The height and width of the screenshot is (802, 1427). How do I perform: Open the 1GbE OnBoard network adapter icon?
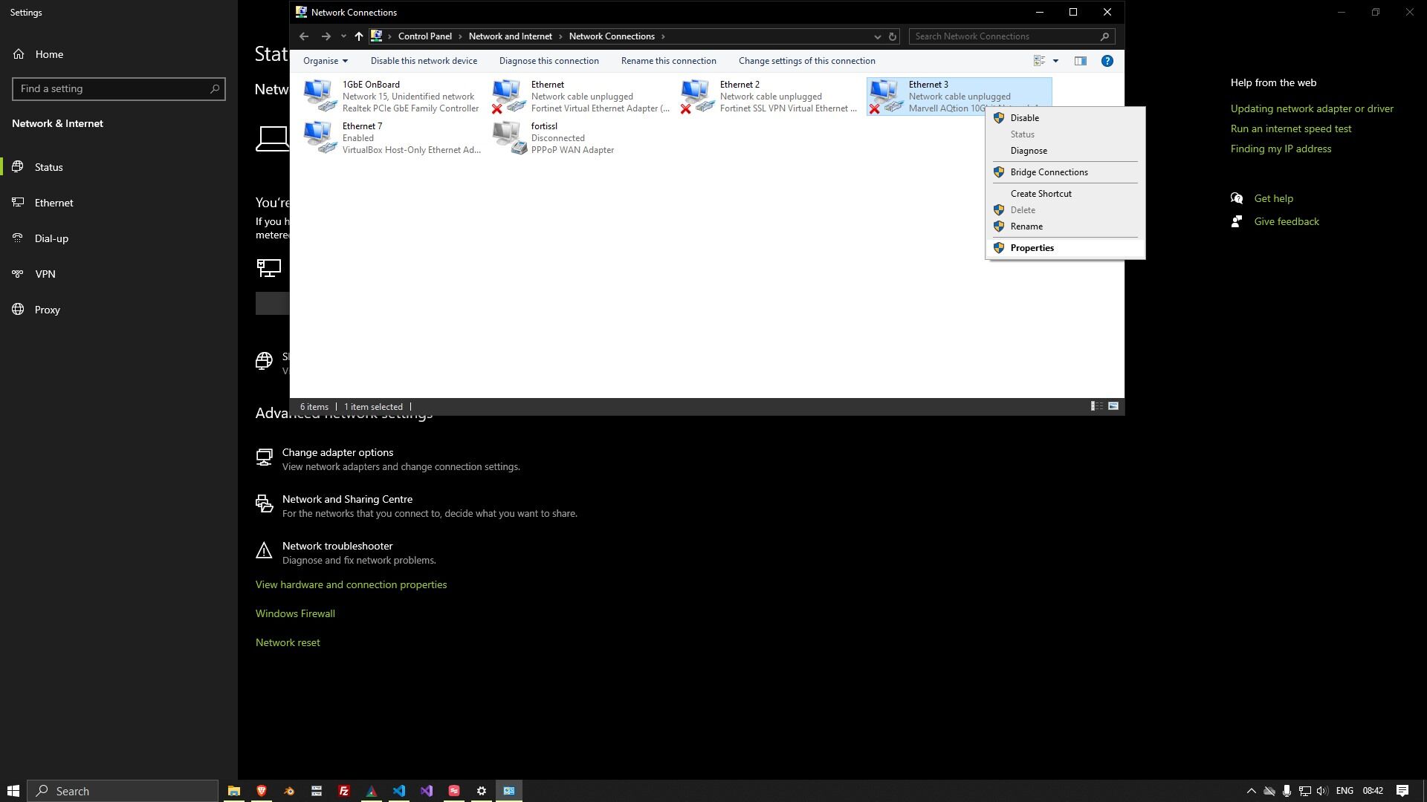pyautogui.click(x=320, y=96)
